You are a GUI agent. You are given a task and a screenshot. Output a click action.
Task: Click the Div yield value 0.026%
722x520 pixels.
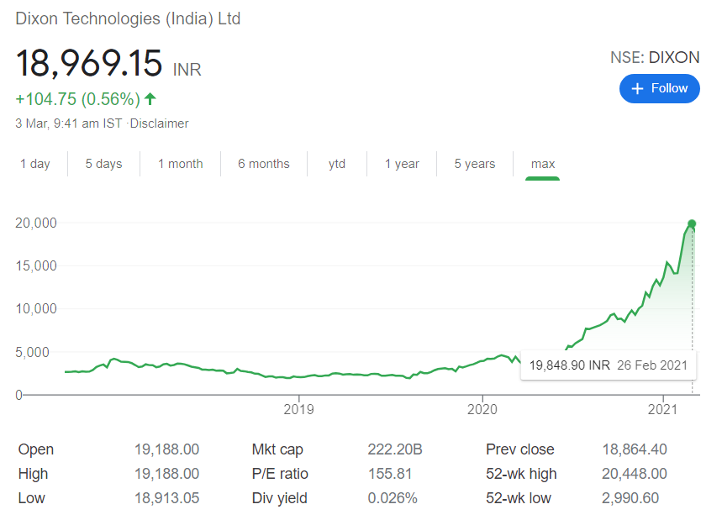click(x=393, y=498)
